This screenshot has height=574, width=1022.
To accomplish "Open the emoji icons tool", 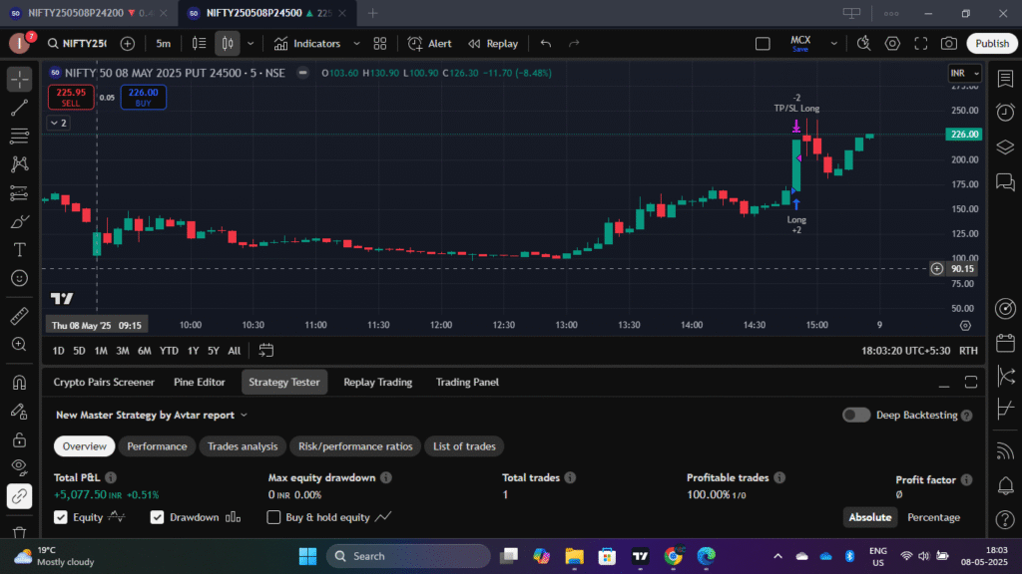I will coord(20,279).
